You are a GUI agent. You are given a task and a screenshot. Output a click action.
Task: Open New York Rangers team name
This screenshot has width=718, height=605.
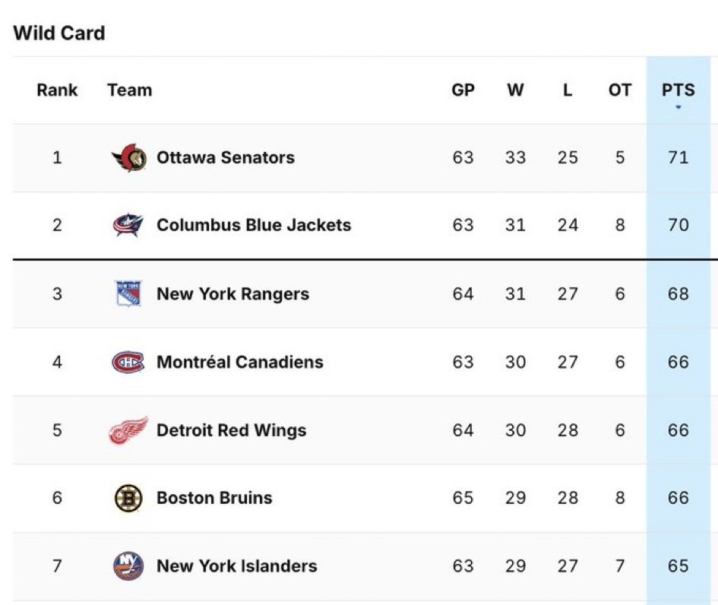[x=232, y=293]
